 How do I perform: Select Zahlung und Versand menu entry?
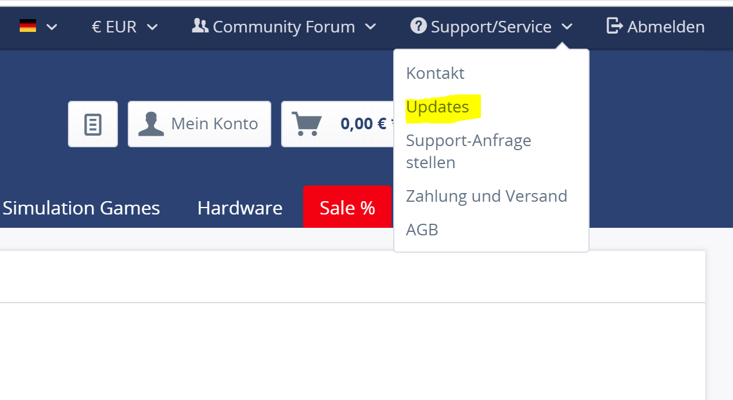(486, 196)
